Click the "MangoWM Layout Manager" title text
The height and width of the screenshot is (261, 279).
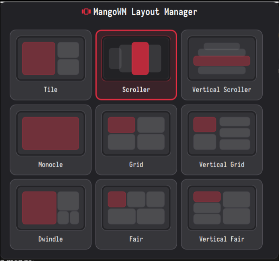[x=145, y=12]
